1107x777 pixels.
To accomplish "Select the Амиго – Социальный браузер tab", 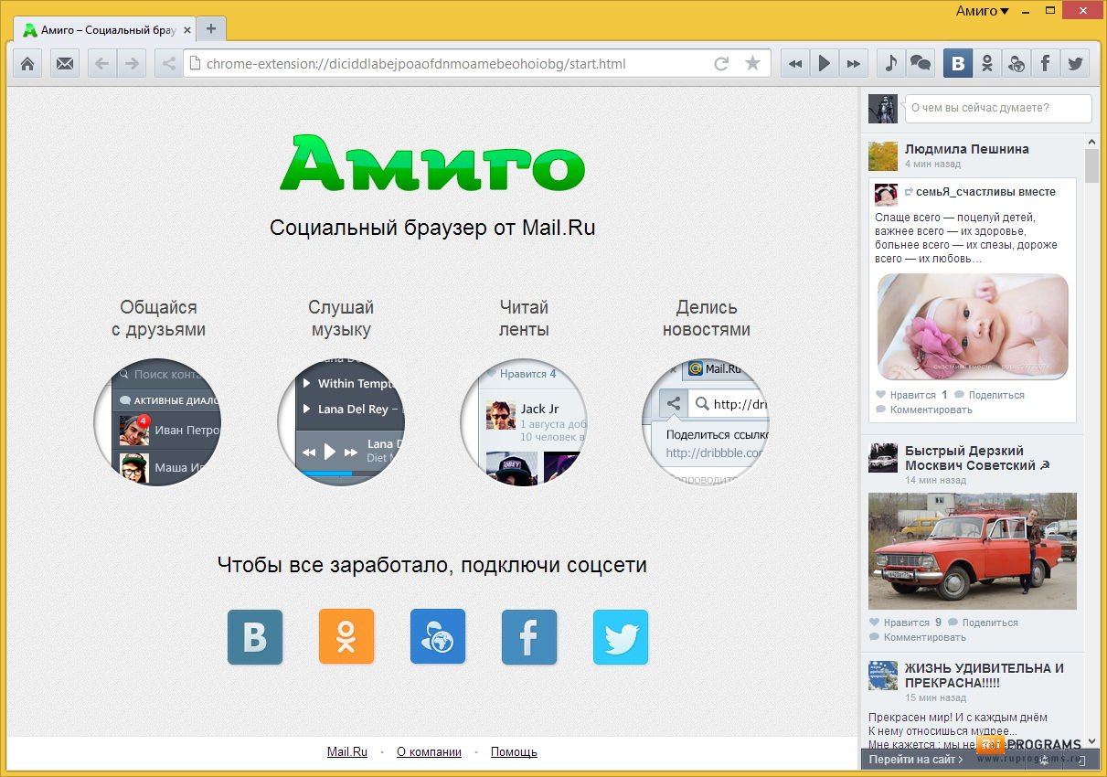I will pyautogui.click(x=106, y=30).
